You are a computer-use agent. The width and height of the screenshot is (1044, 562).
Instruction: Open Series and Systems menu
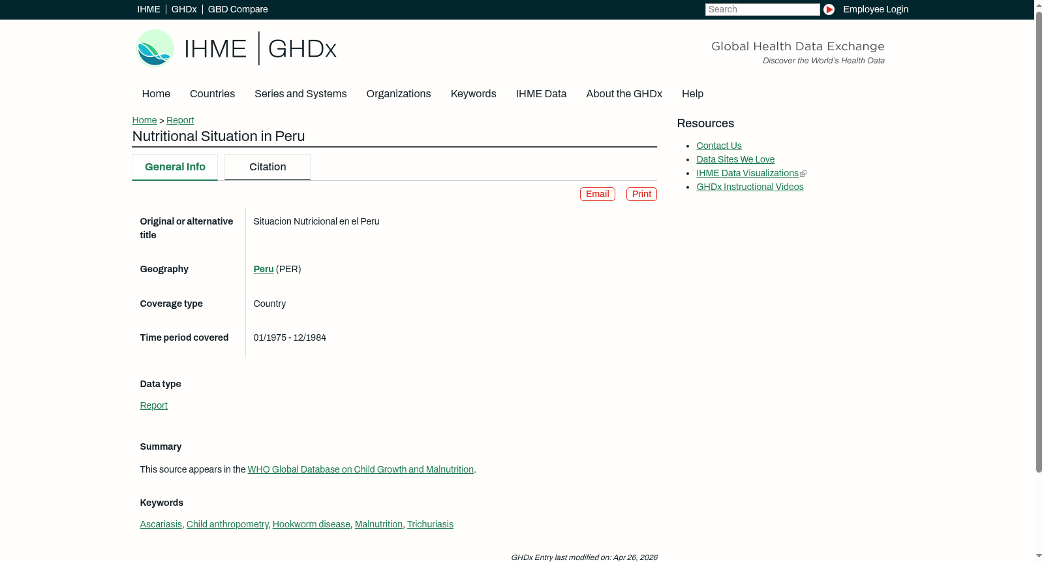coord(300,93)
